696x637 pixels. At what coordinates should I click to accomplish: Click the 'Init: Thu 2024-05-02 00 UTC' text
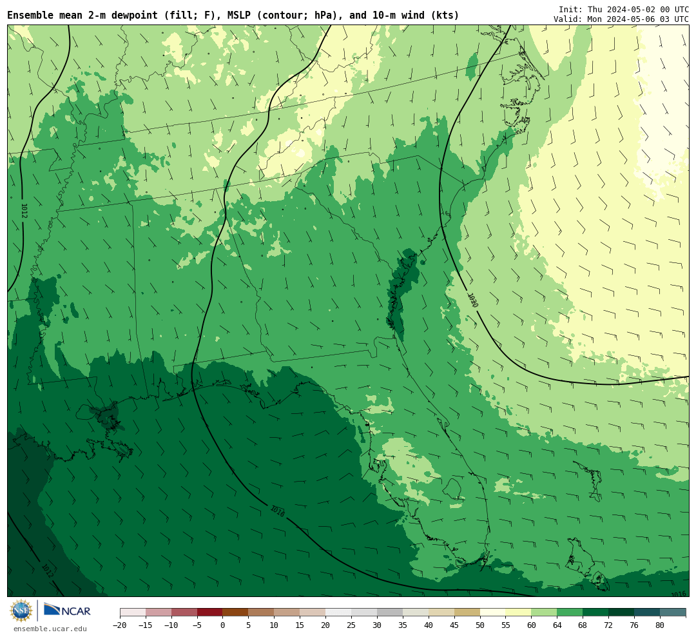[624, 9]
